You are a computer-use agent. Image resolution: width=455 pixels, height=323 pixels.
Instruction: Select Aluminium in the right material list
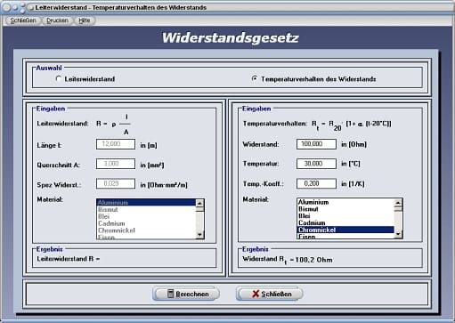point(345,202)
